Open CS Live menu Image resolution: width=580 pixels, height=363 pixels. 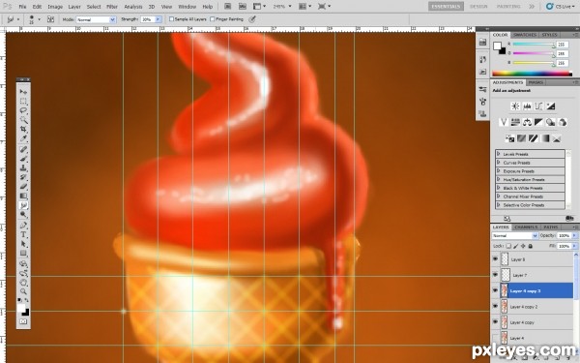[561, 7]
